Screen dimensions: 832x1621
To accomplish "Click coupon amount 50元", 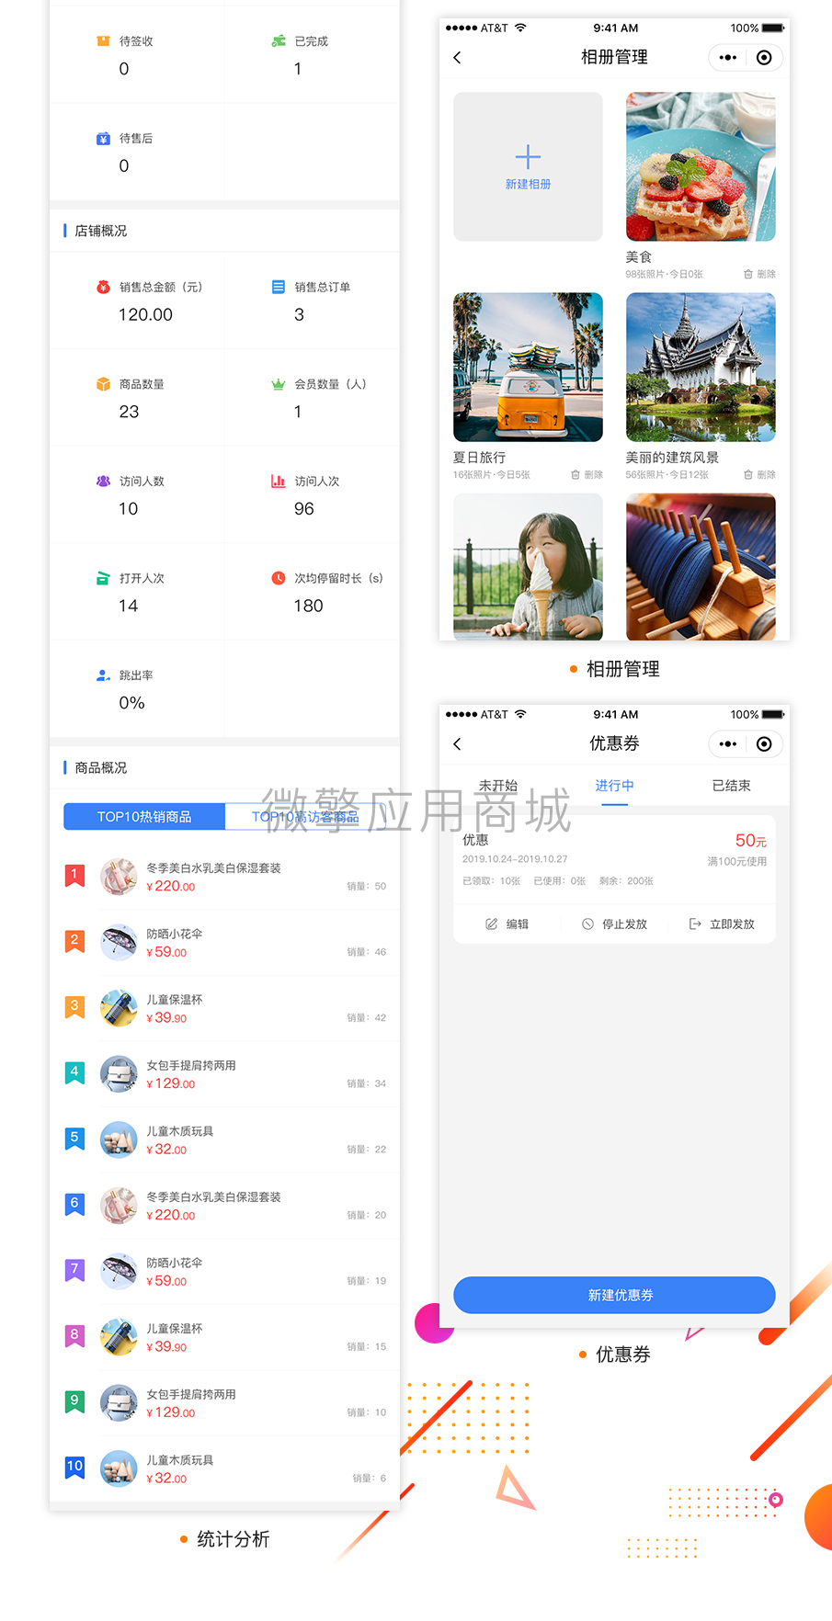I will pos(750,841).
